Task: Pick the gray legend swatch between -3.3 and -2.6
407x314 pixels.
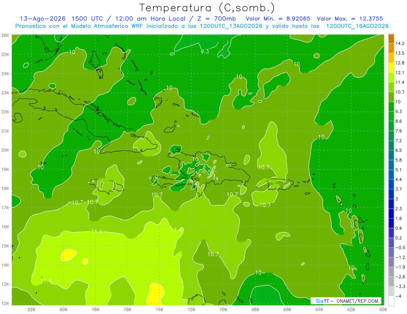Action: (391, 281)
